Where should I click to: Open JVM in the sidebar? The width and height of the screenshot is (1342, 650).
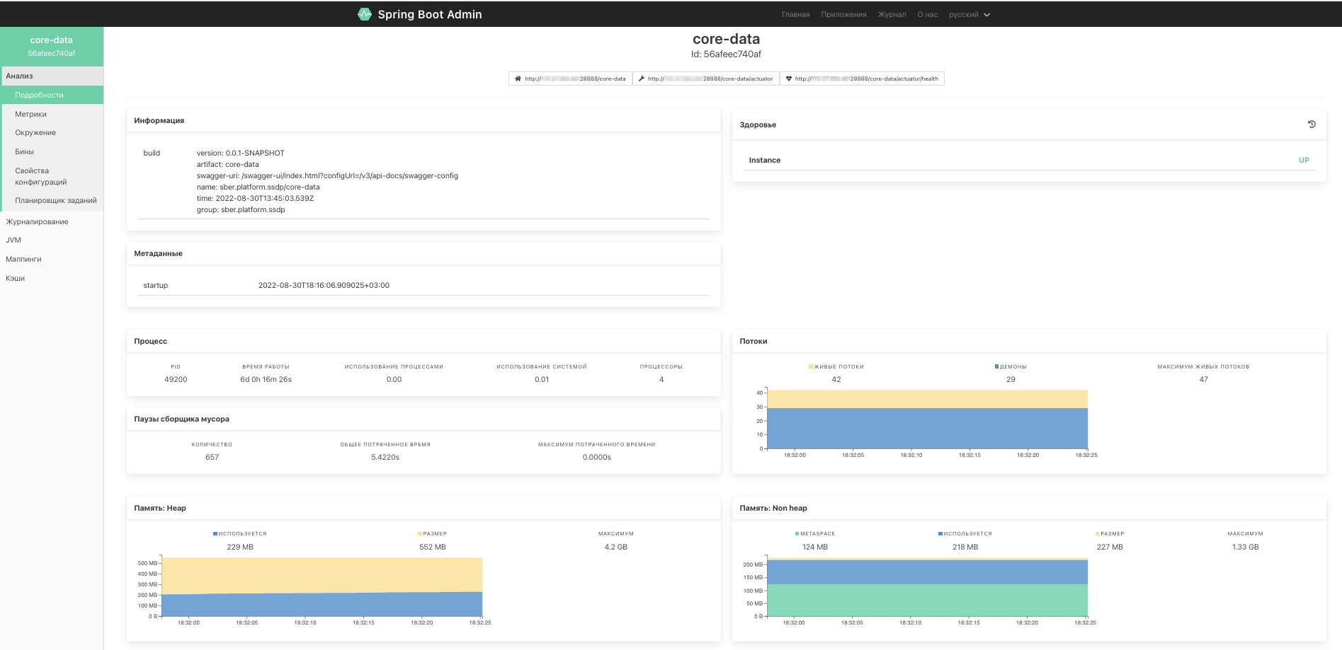pyautogui.click(x=52, y=240)
